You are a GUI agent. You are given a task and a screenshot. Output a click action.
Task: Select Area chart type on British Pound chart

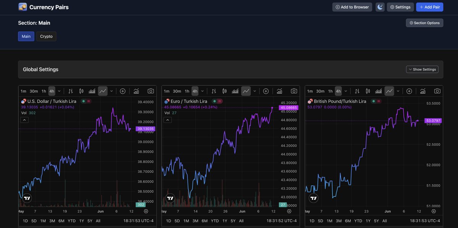(379, 91)
